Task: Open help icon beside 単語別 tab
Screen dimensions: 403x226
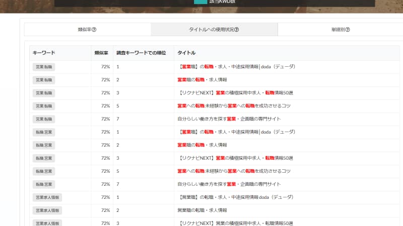Action: tap(348, 30)
